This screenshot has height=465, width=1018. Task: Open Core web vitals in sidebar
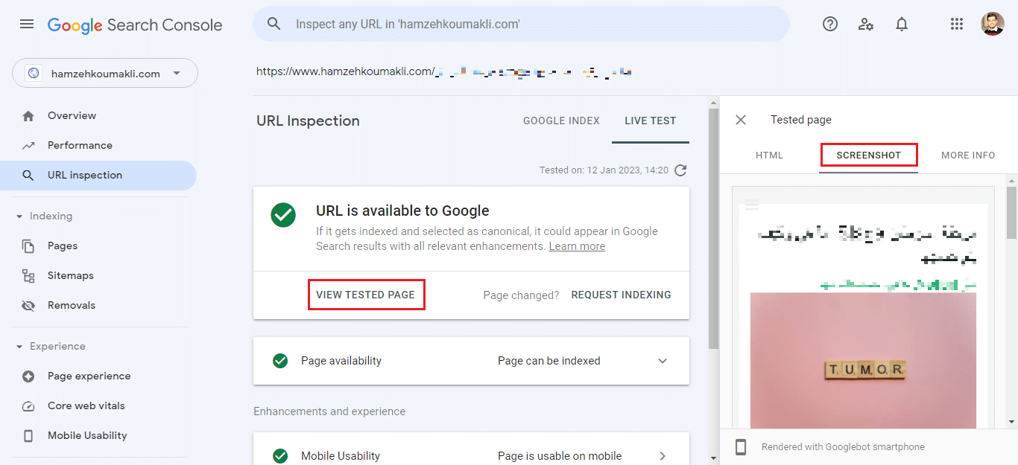[x=86, y=405]
